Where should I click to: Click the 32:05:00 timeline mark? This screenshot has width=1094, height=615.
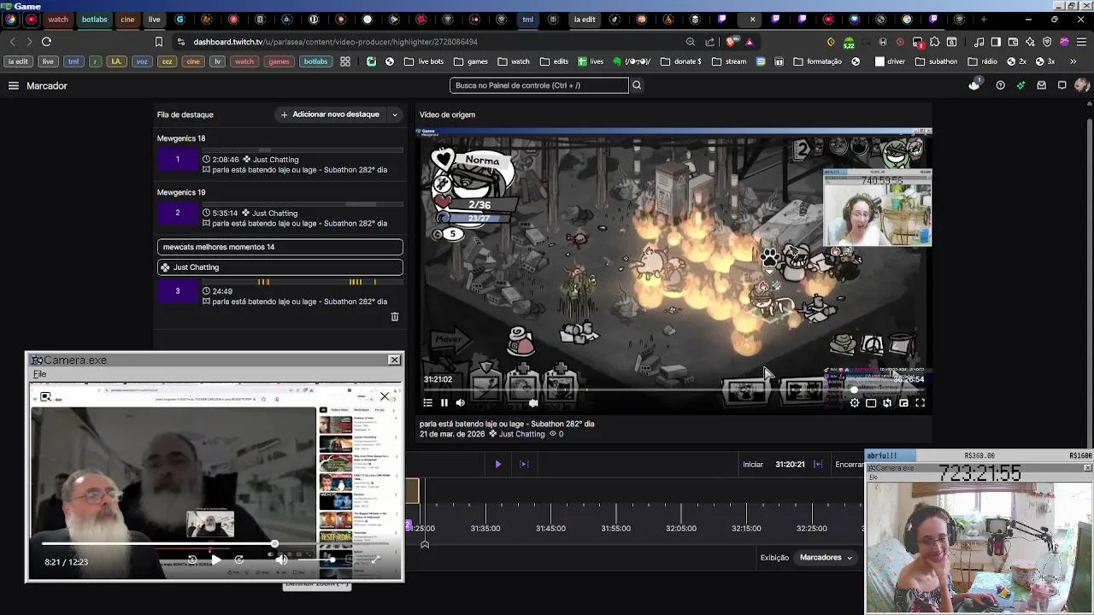click(681, 528)
